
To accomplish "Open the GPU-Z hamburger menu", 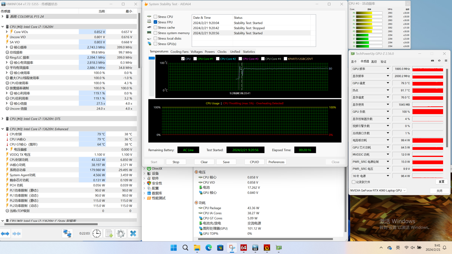I will point(446,61).
